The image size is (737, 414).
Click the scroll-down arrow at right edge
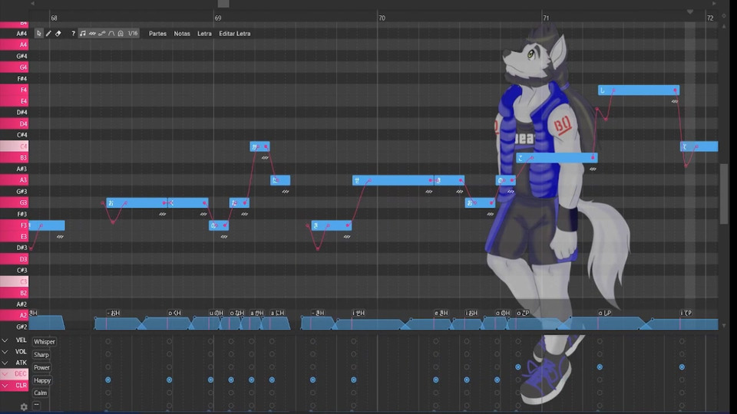[x=724, y=325]
